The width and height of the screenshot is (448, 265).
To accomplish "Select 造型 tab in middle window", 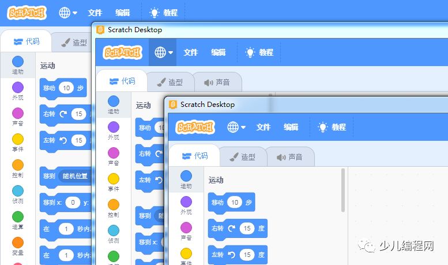I will pos(170,82).
